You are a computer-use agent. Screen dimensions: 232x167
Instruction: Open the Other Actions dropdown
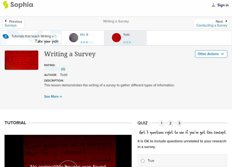pyautogui.click(x=211, y=54)
